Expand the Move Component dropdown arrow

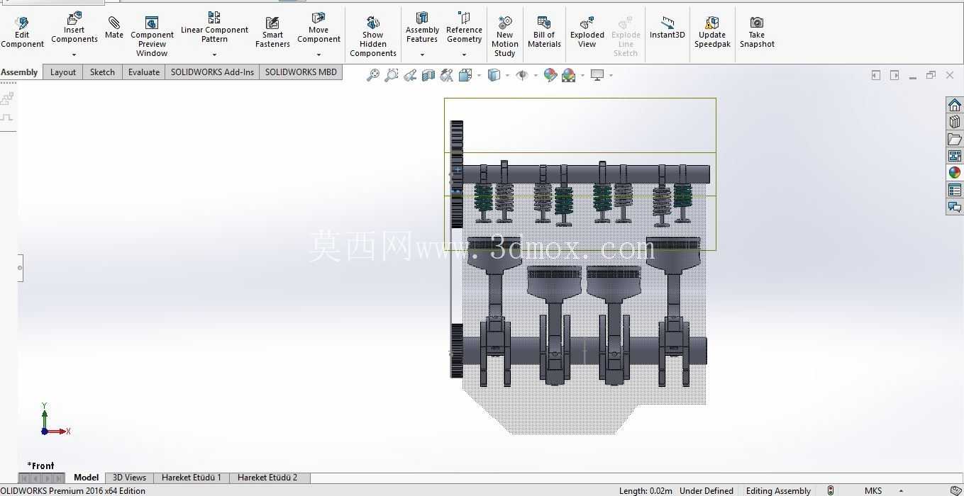coord(318,55)
